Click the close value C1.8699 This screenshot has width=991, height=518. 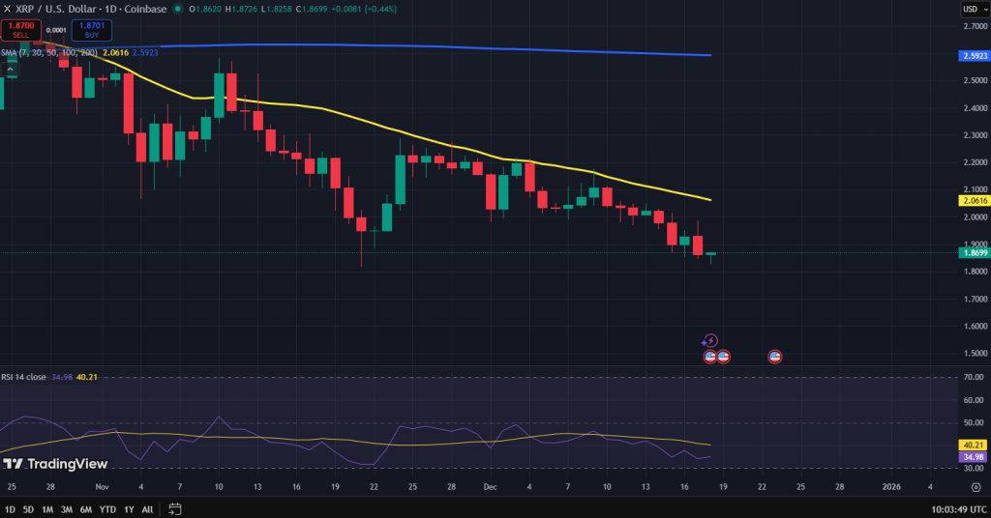click(x=312, y=9)
